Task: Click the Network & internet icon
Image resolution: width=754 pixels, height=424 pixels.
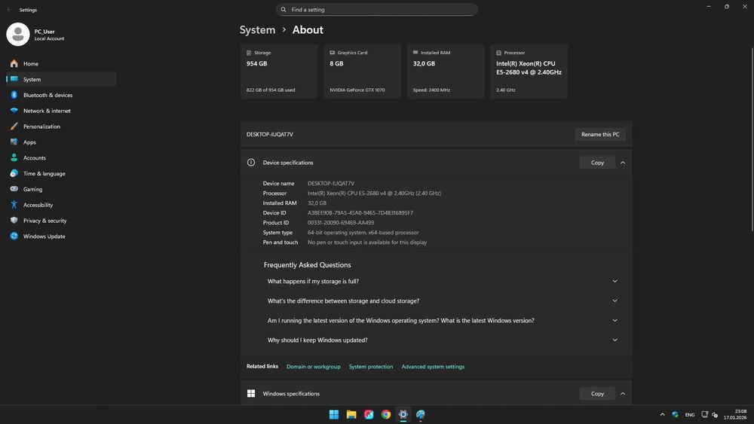Action: click(x=14, y=111)
